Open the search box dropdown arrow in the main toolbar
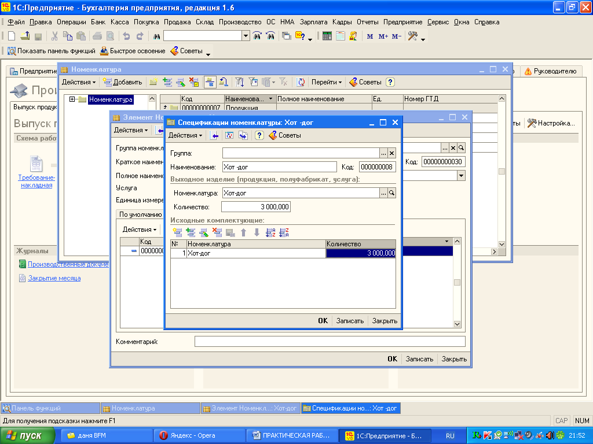The height and width of the screenshot is (444, 593). point(246,36)
